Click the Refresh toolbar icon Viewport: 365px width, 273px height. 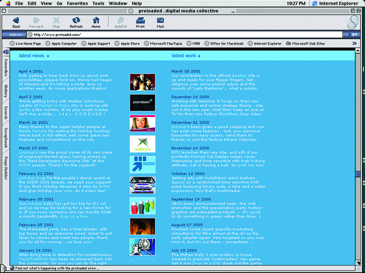[76, 20]
